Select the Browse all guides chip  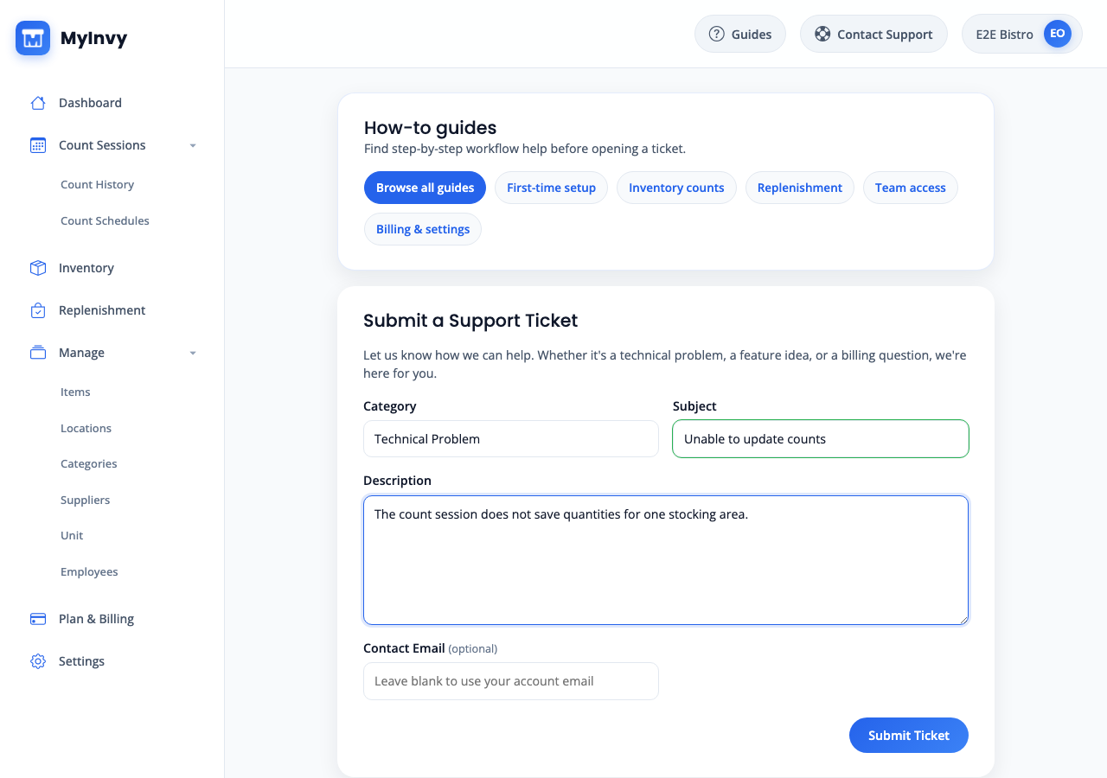(425, 188)
